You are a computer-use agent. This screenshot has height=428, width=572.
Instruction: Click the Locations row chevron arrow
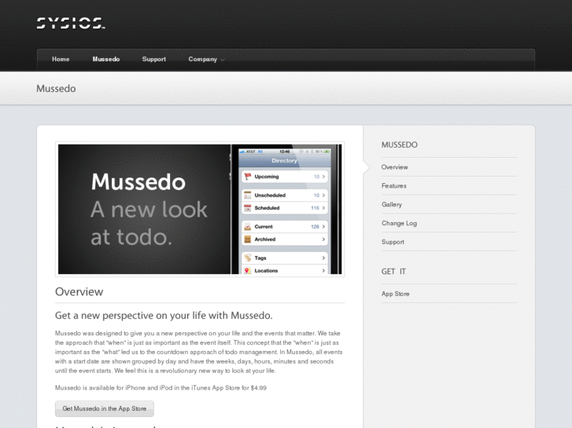click(323, 271)
